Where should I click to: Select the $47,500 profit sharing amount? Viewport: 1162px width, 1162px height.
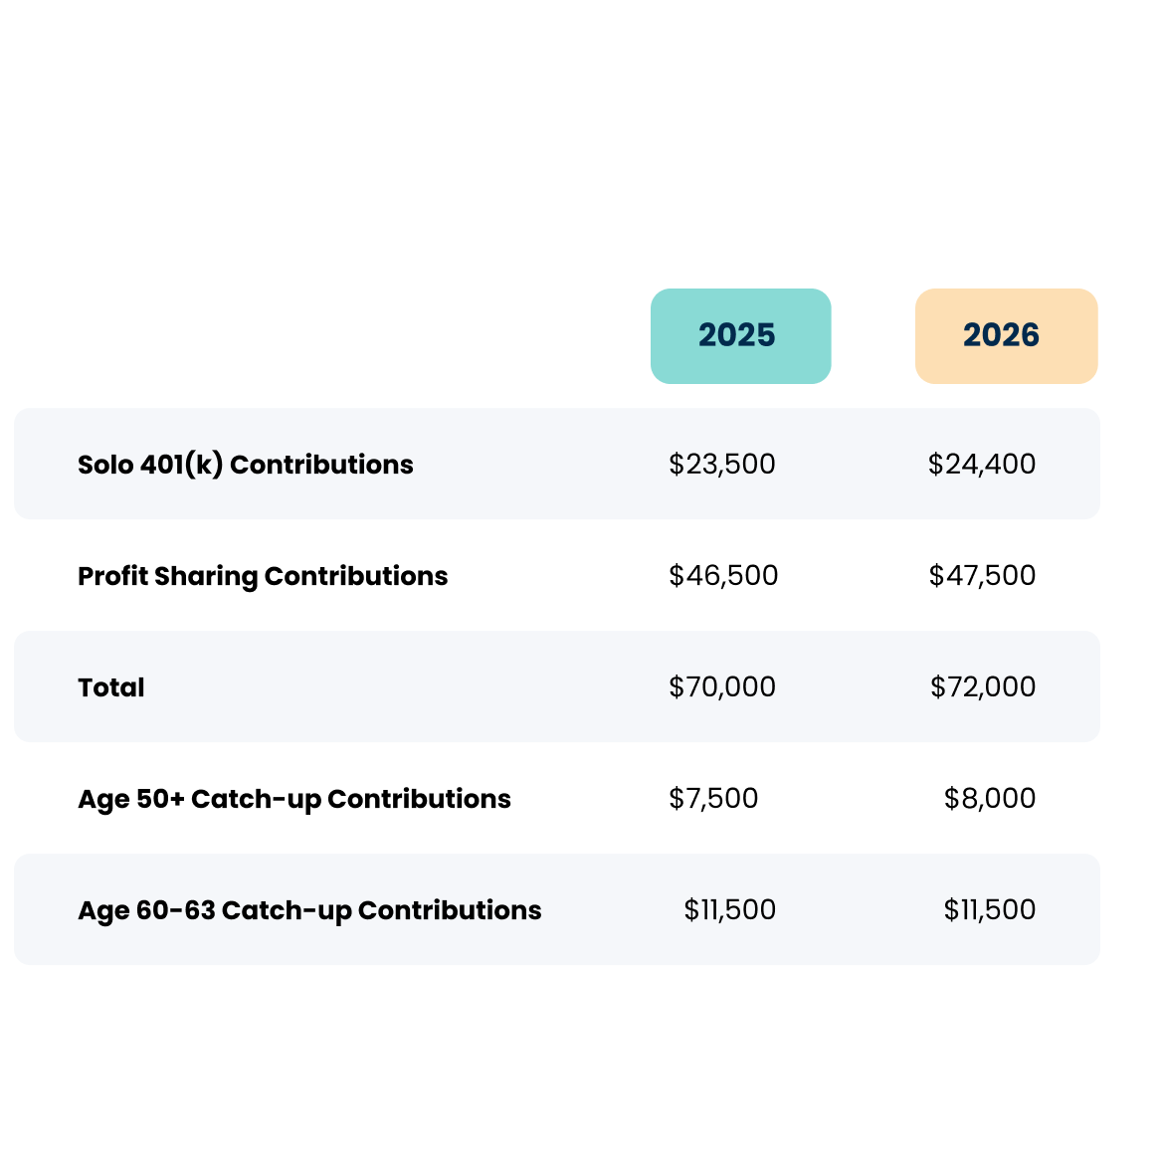982,576
